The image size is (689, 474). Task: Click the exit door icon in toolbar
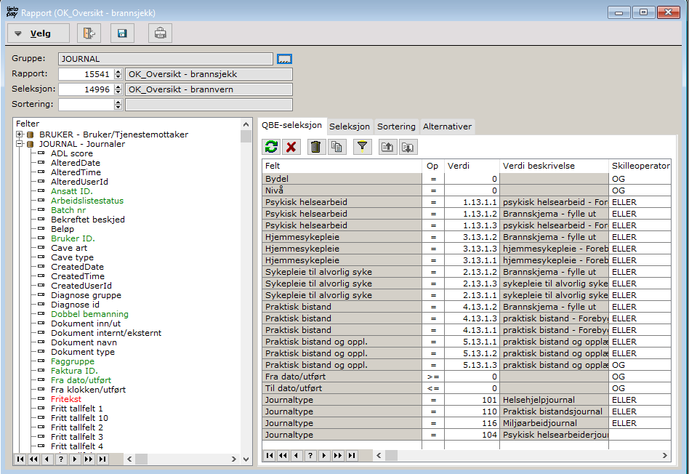pyautogui.click(x=89, y=33)
